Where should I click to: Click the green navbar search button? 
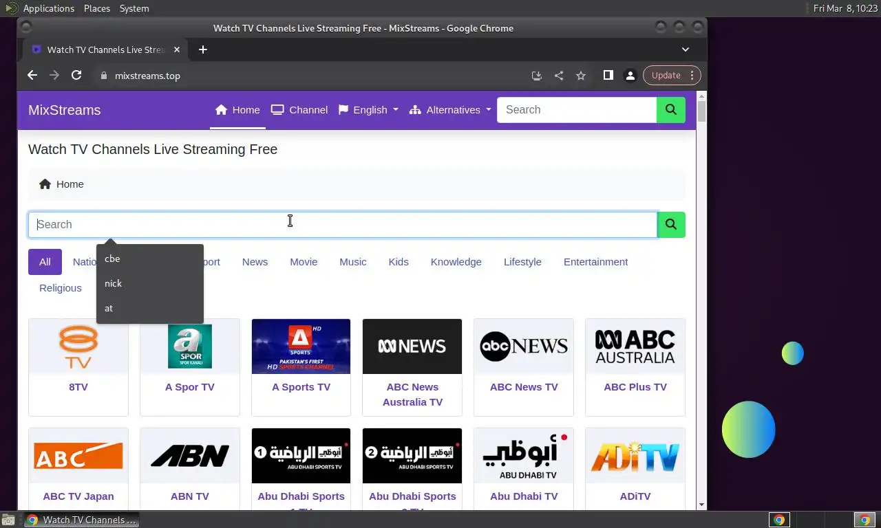pos(671,110)
